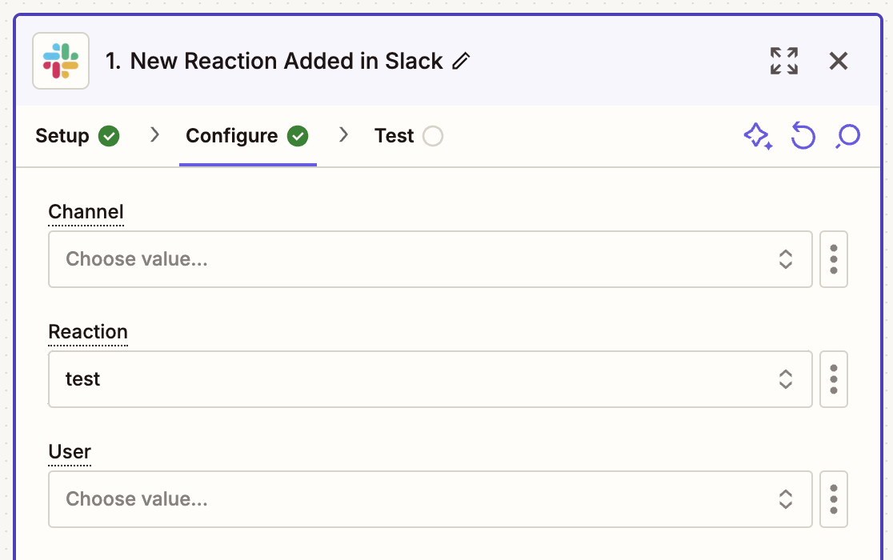Open the three-dot menu beside Channel field
893x560 pixels.
point(833,259)
